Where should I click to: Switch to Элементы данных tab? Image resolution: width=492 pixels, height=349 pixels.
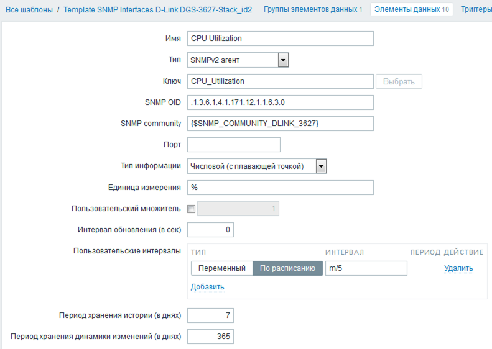(x=411, y=9)
